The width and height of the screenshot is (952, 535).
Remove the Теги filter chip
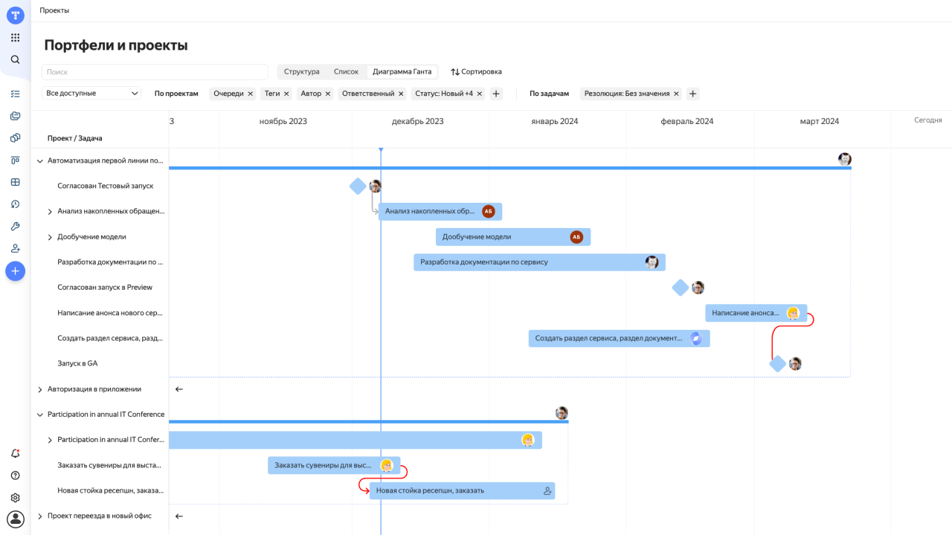(x=286, y=94)
